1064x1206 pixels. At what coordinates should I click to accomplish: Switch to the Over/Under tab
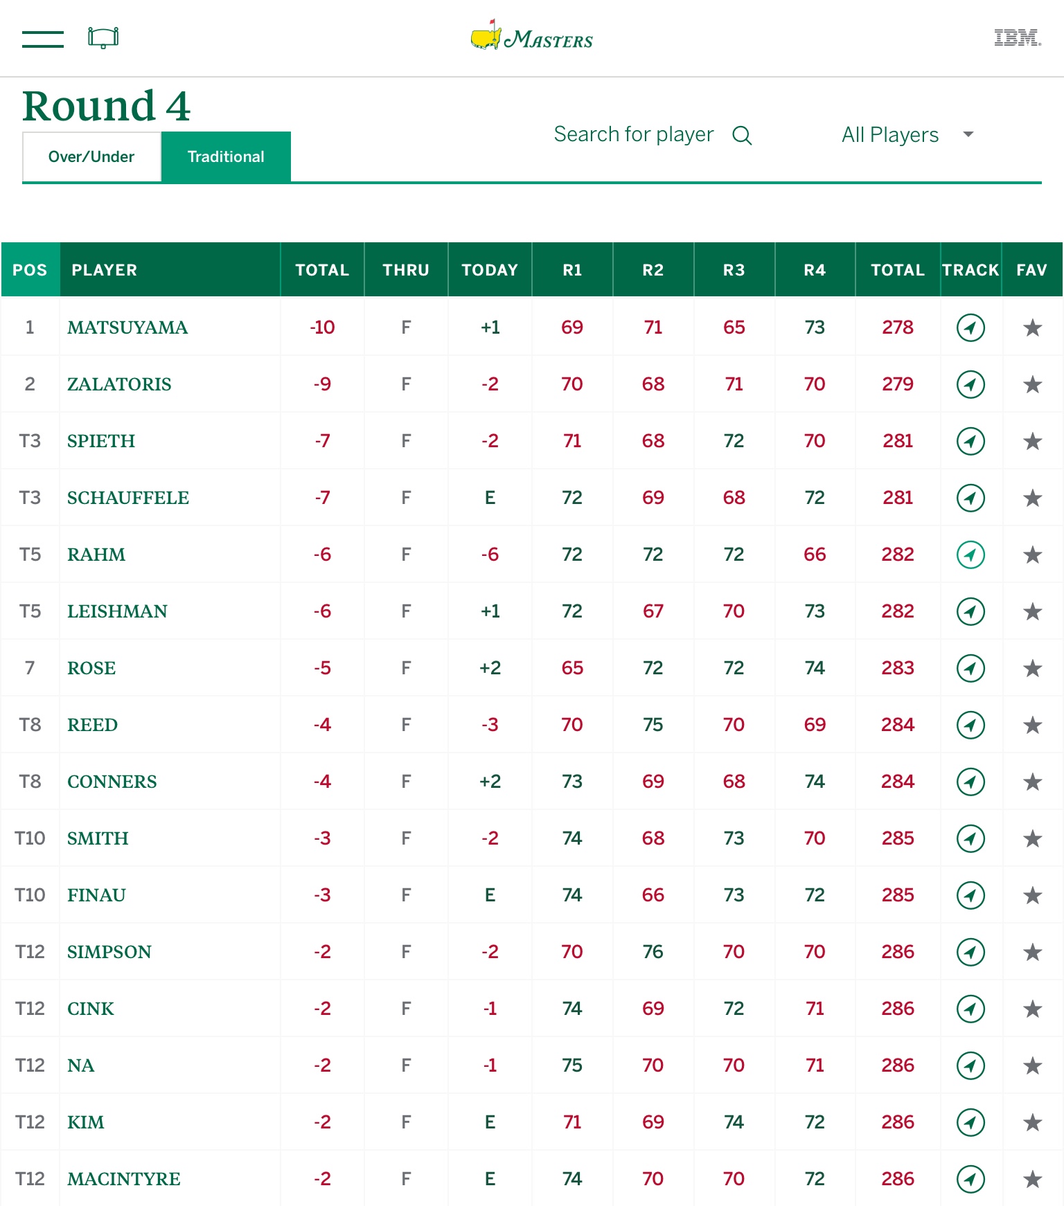[x=91, y=156]
